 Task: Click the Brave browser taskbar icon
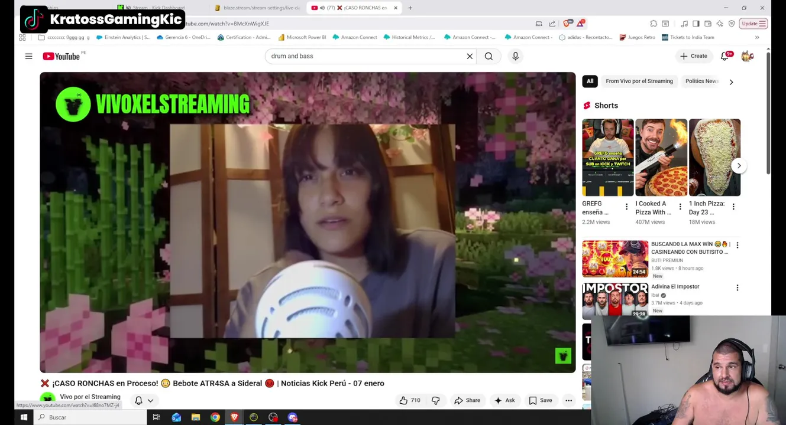[x=234, y=417]
